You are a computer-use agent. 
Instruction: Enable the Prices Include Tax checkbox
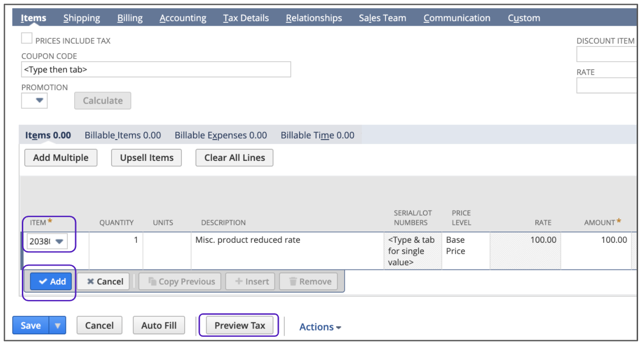point(27,39)
